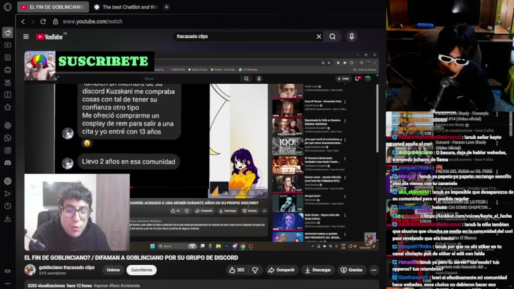514x289 pixels.
Task: Open the GX button at the sidebar bottom
Action: (x=8, y=271)
